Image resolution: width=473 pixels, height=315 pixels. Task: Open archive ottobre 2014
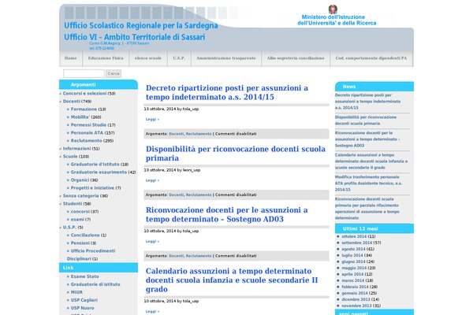point(354,236)
